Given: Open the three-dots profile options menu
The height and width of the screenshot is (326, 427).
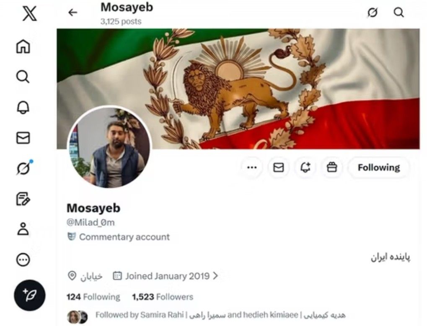Looking at the screenshot, I should point(252,167).
